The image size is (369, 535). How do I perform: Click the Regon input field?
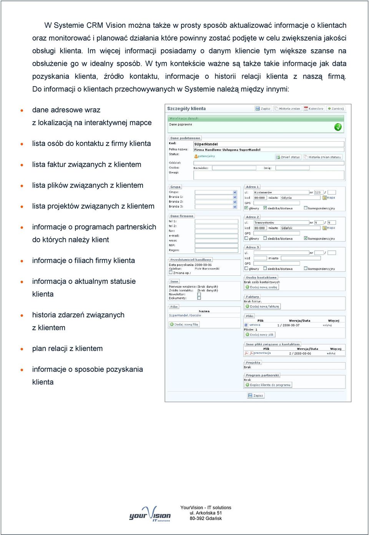tap(217, 250)
